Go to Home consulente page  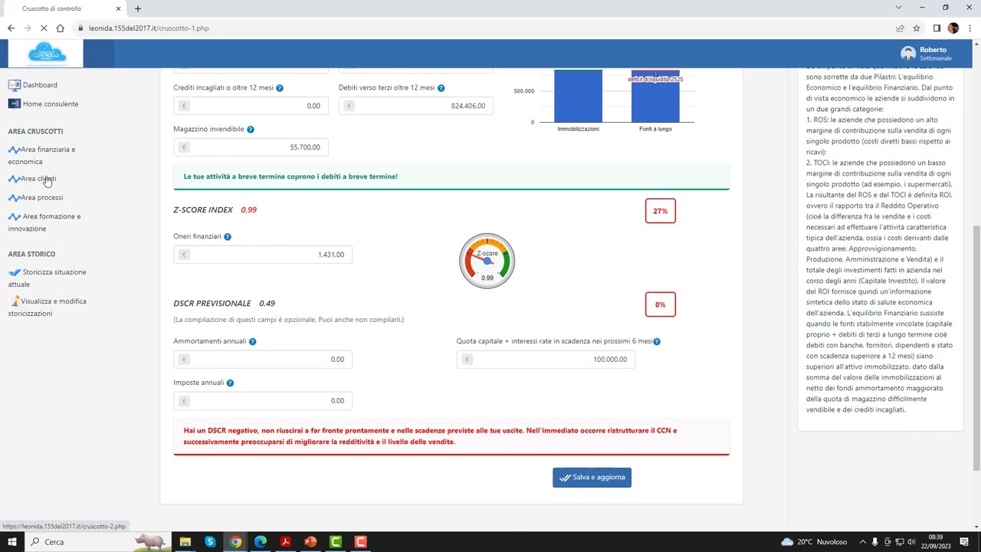click(x=50, y=104)
